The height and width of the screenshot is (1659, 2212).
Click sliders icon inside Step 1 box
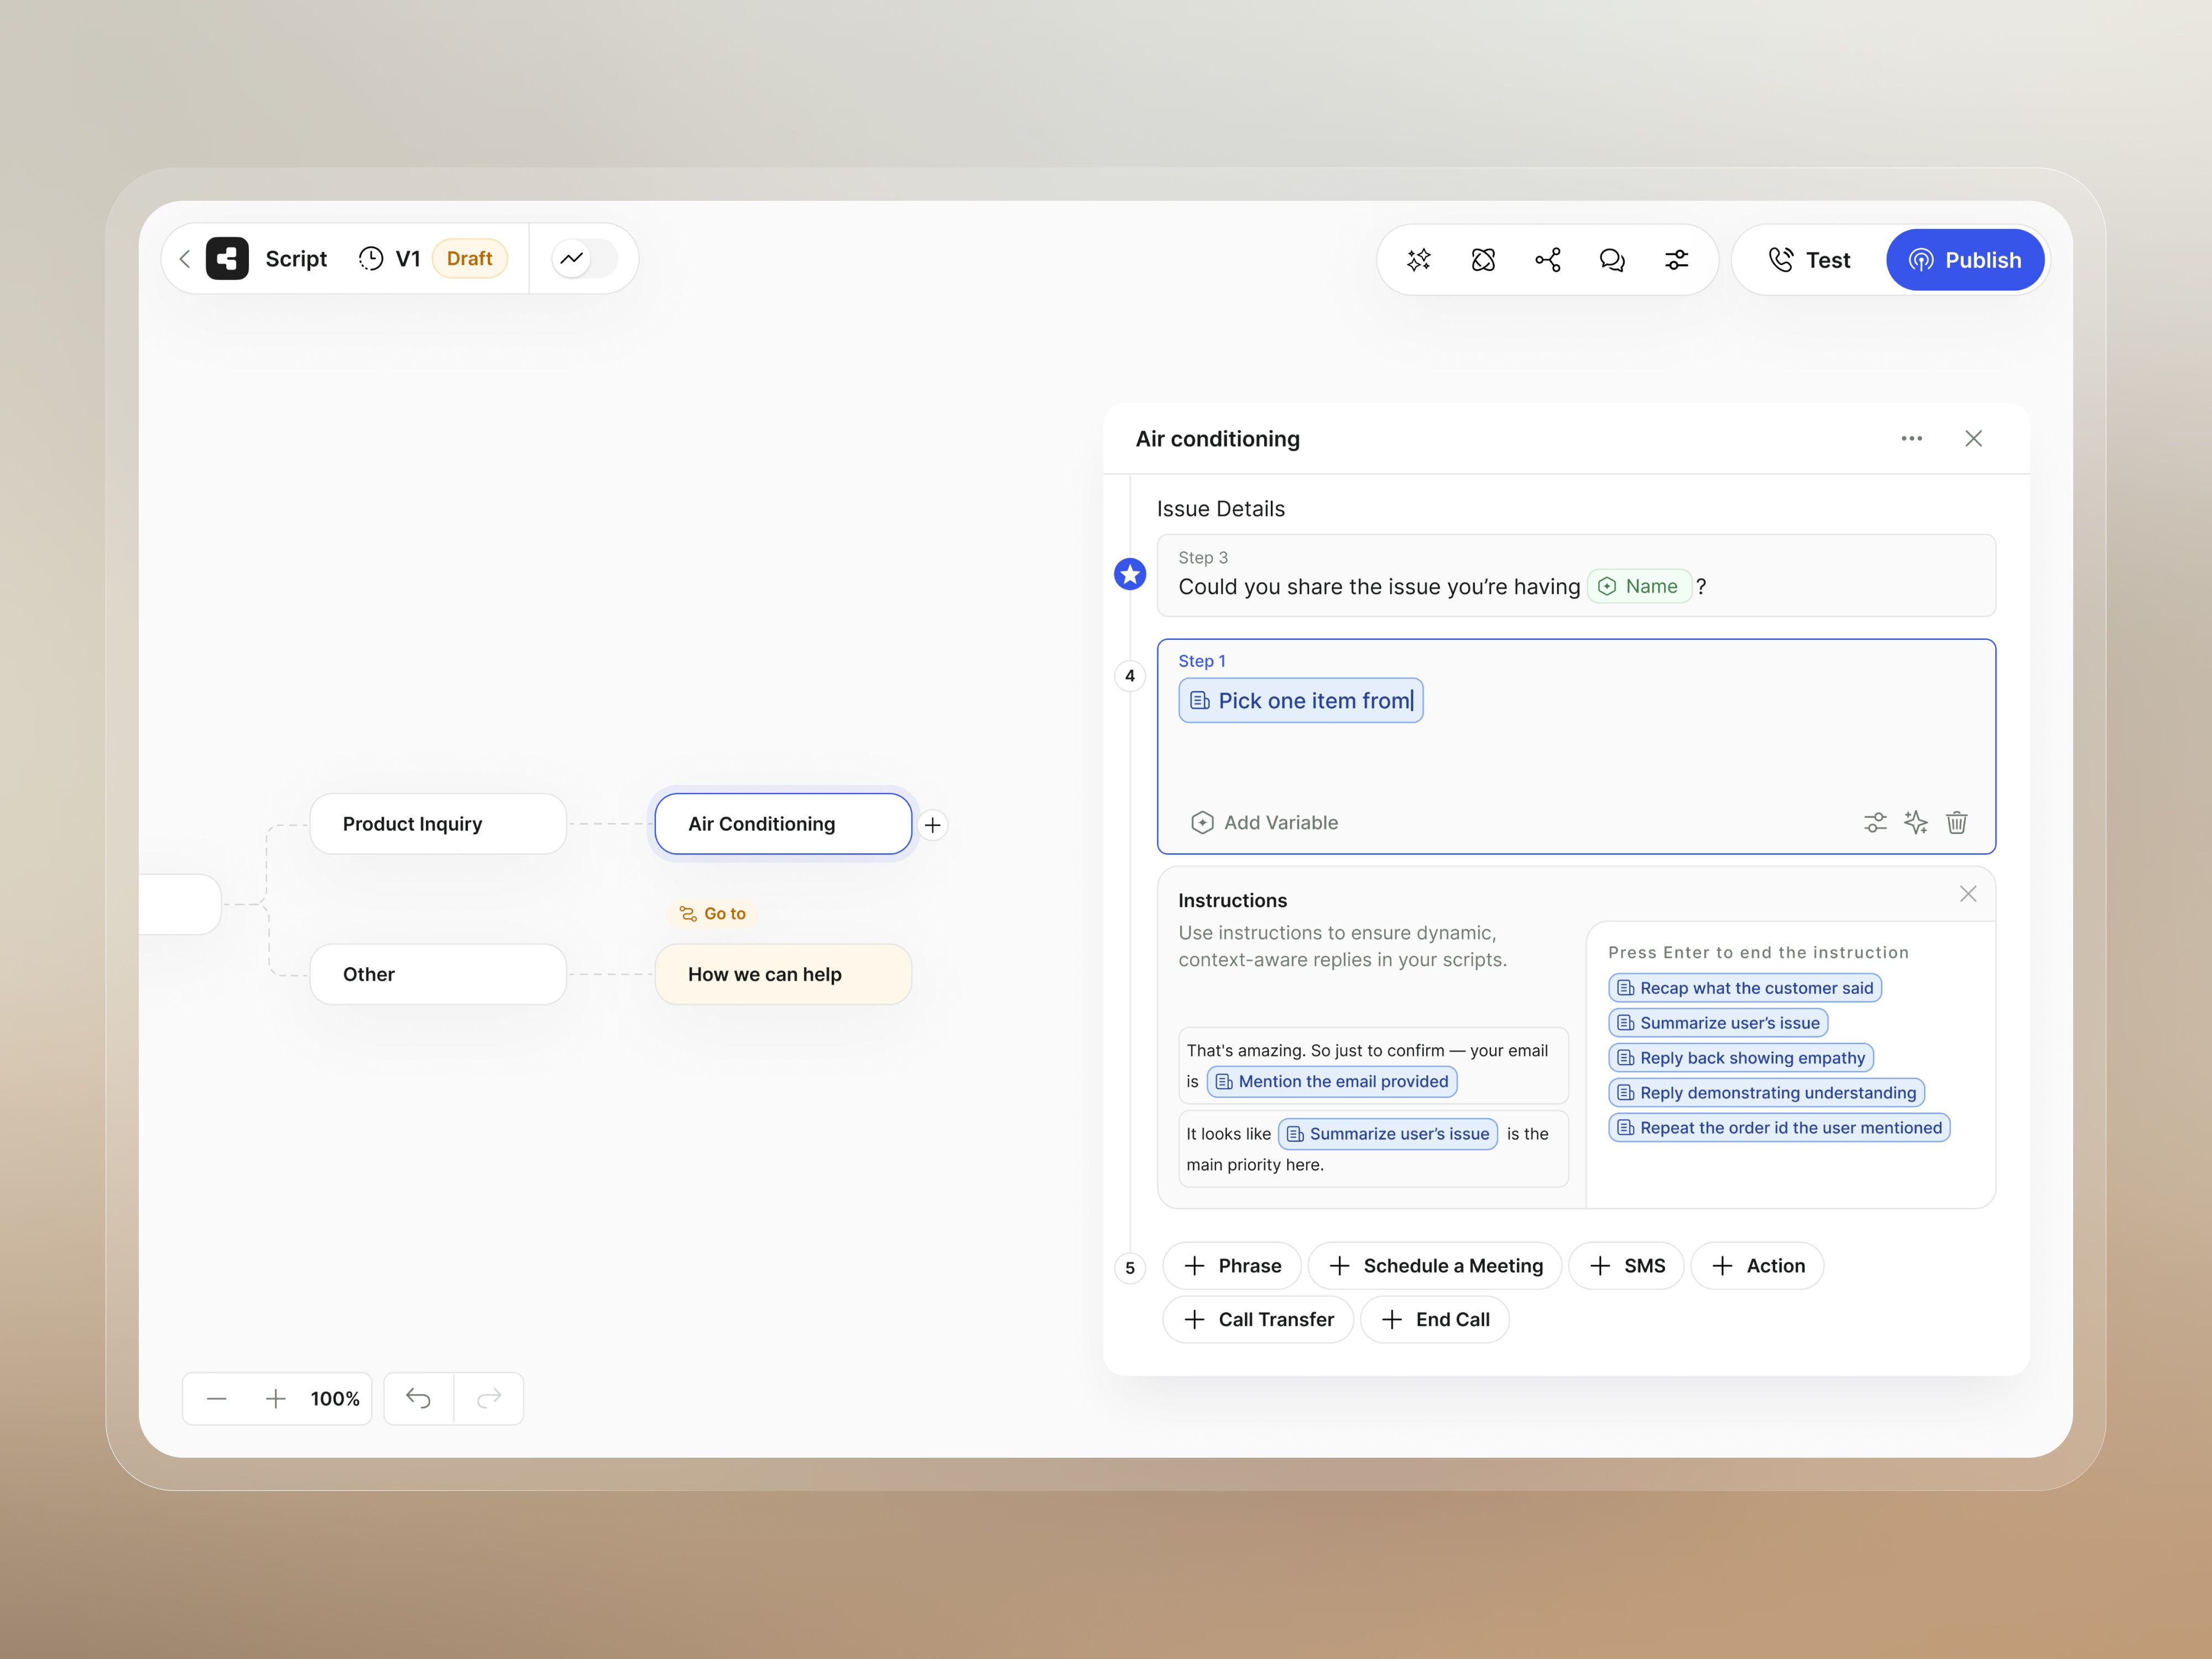(1875, 823)
